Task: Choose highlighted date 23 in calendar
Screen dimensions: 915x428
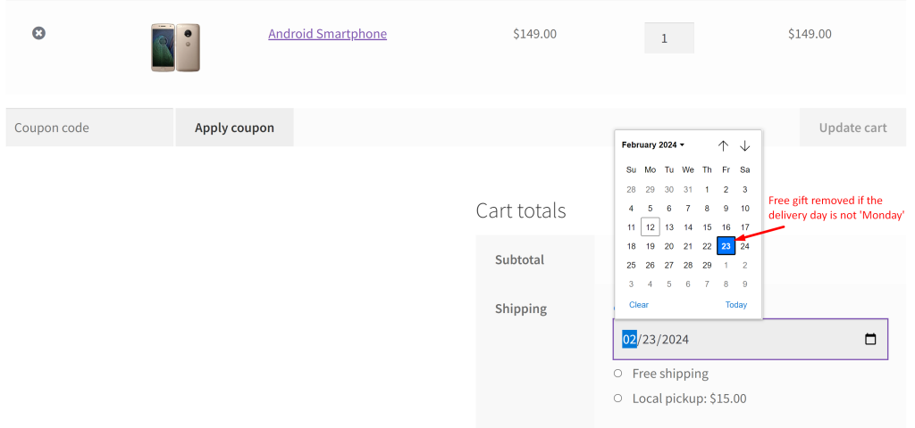Action: click(x=726, y=246)
